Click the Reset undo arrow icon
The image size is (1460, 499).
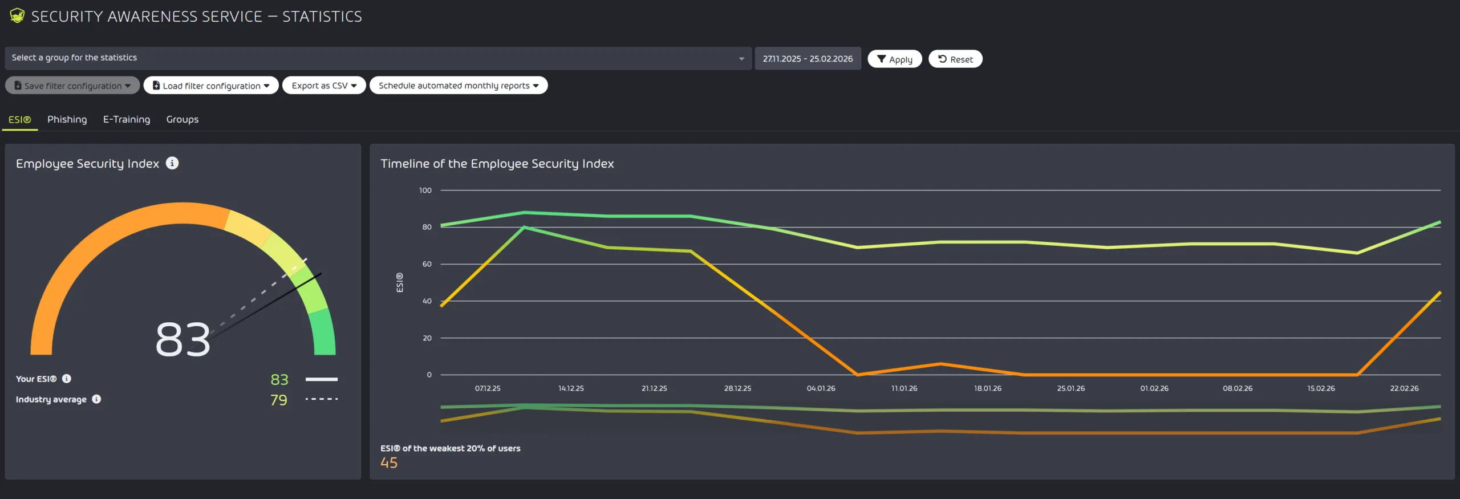pos(942,59)
